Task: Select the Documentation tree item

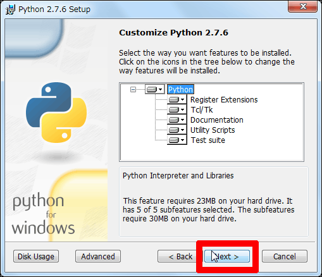Action: click(217, 120)
